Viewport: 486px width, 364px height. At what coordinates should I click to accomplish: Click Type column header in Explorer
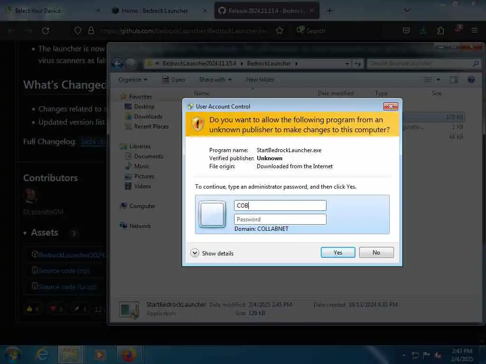click(x=381, y=93)
